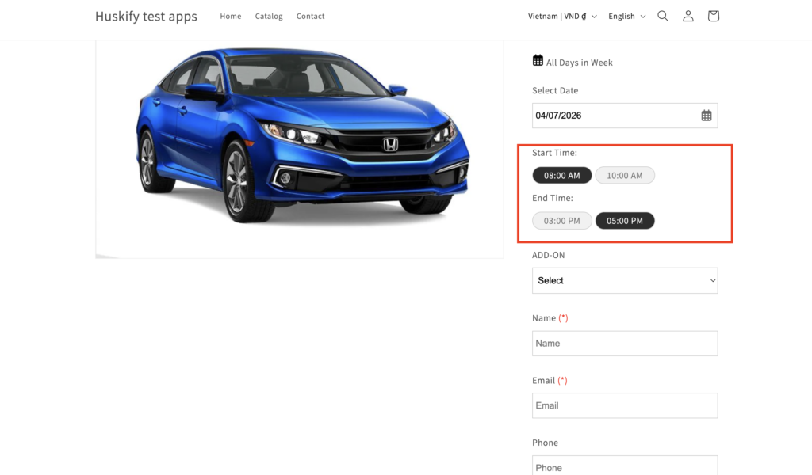Open the ADD-ON Select dropdown
The width and height of the screenshot is (812, 475).
[625, 280]
